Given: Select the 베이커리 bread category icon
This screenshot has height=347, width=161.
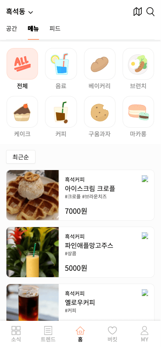Looking at the screenshot, I should 100,64.
